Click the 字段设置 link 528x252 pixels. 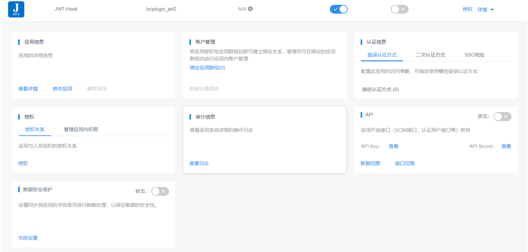pyautogui.click(x=28, y=238)
